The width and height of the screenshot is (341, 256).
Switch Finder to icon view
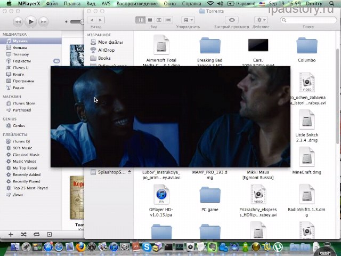pyautogui.click(x=141, y=20)
